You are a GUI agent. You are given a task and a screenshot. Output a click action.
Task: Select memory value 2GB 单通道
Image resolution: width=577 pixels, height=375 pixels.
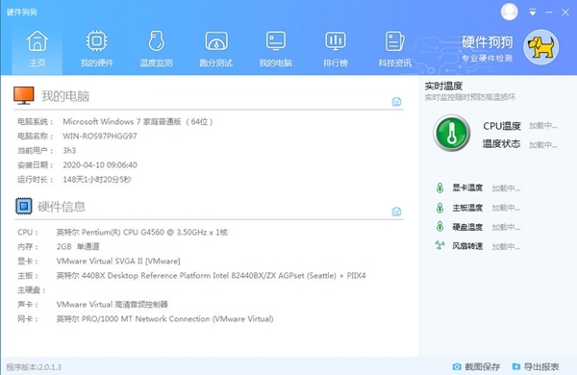pyautogui.click(x=78, y=246)
